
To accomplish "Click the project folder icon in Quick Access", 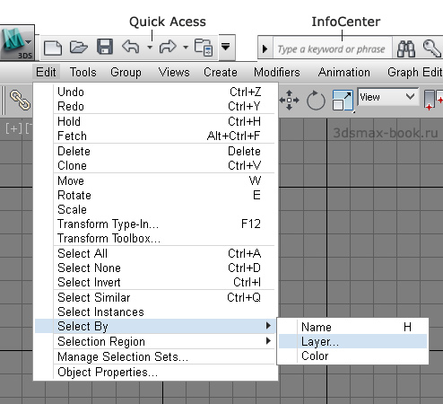I will pyautogui.click(x=204, y=47).
